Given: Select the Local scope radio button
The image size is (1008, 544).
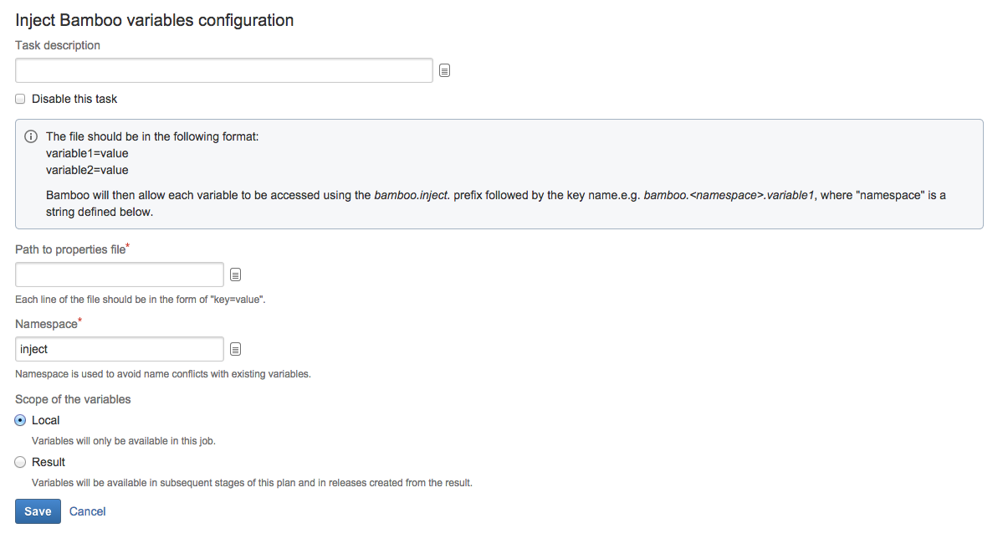Looking at the screenshot, I should click(20, 420).
